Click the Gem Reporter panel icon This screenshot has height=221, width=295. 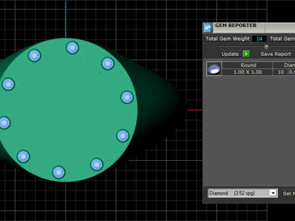point(207,28)
